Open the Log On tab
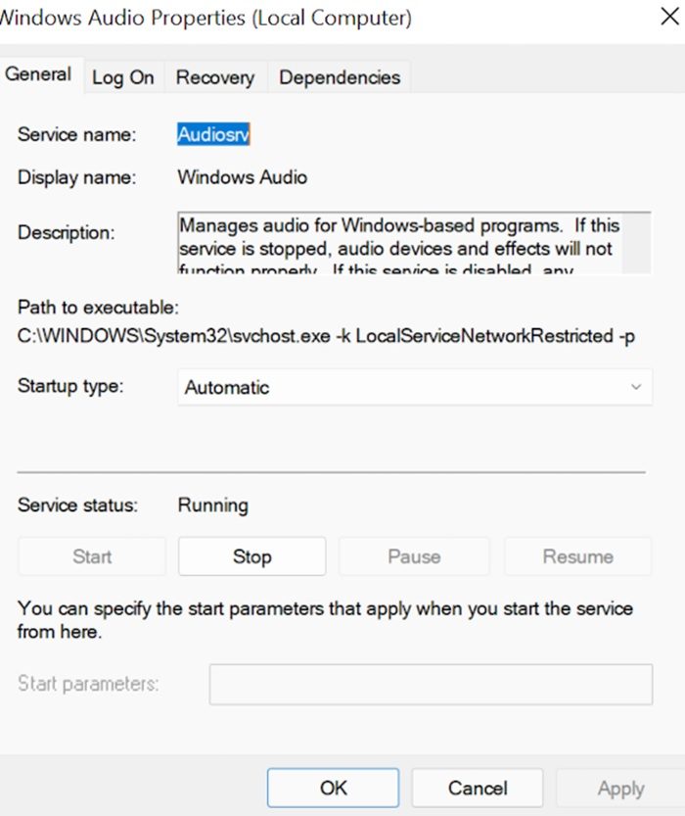The height and width of the screenshot is (816, 685). click(122, 78)
